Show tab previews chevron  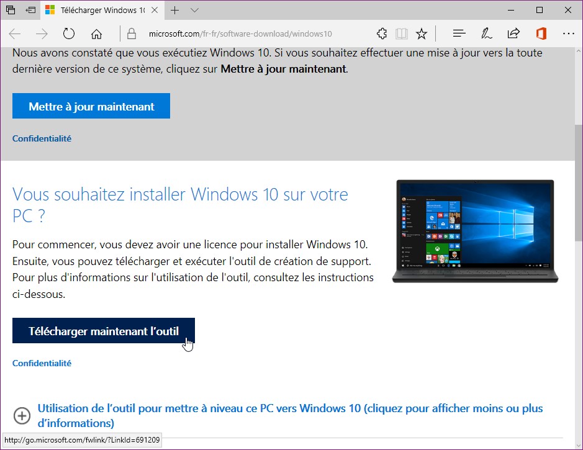pyautogui.click(x=194, y=10)
